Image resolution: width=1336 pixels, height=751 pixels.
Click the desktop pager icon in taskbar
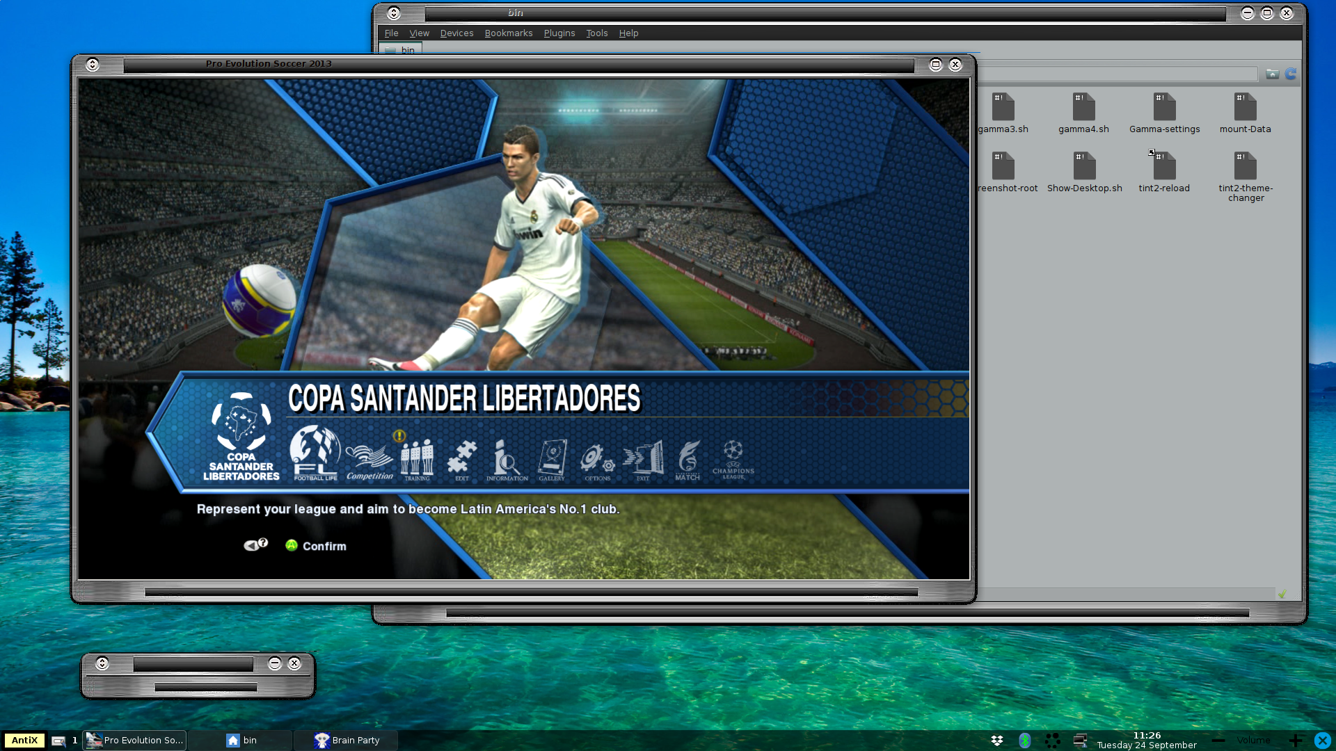tap(58, 741)
